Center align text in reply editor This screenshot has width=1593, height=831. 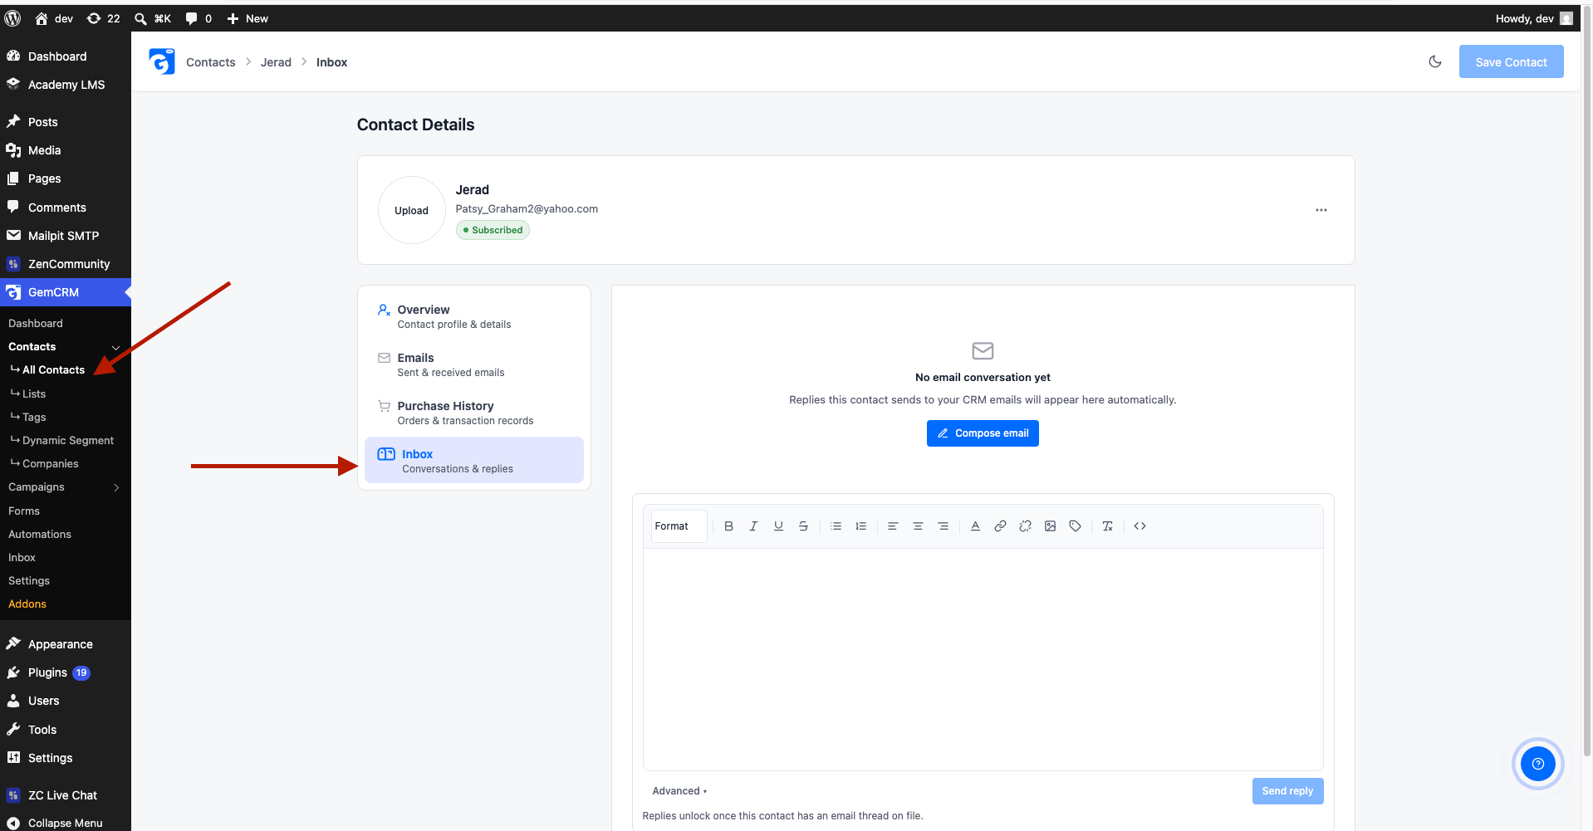click(x=918, y=526)
